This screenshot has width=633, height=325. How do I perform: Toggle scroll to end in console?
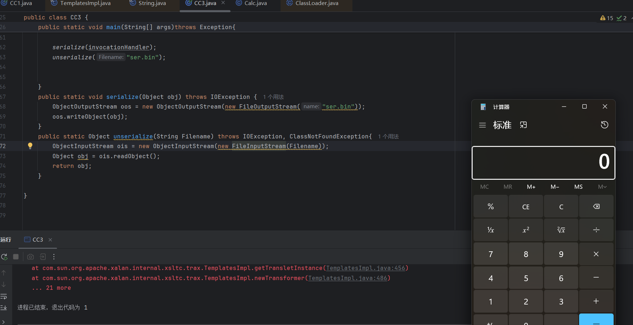point(4,308)
